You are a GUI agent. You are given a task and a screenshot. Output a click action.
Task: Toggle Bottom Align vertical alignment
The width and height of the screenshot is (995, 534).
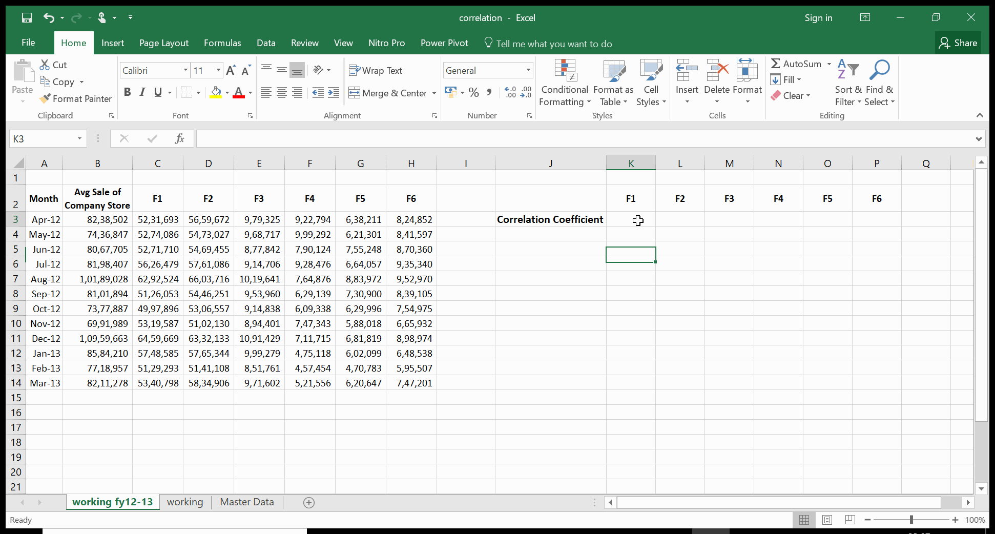coord(297,70)
